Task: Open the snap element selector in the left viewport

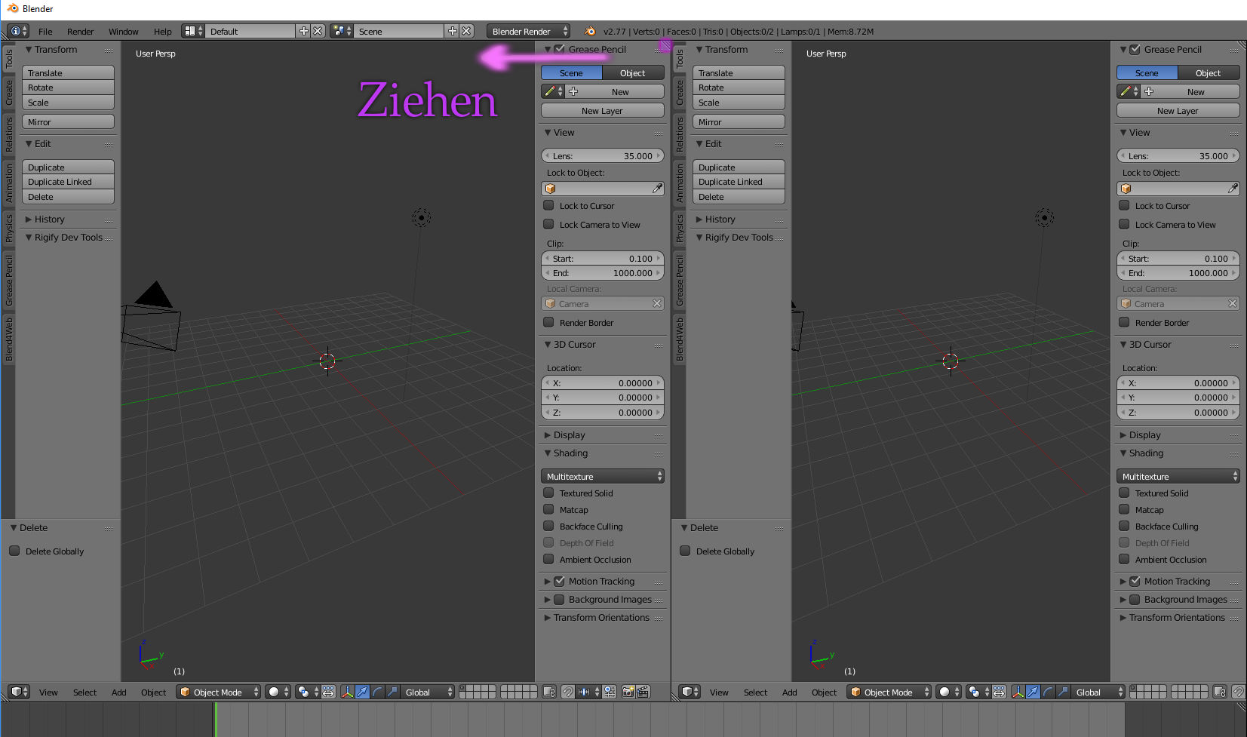Action: pos(588,692)
